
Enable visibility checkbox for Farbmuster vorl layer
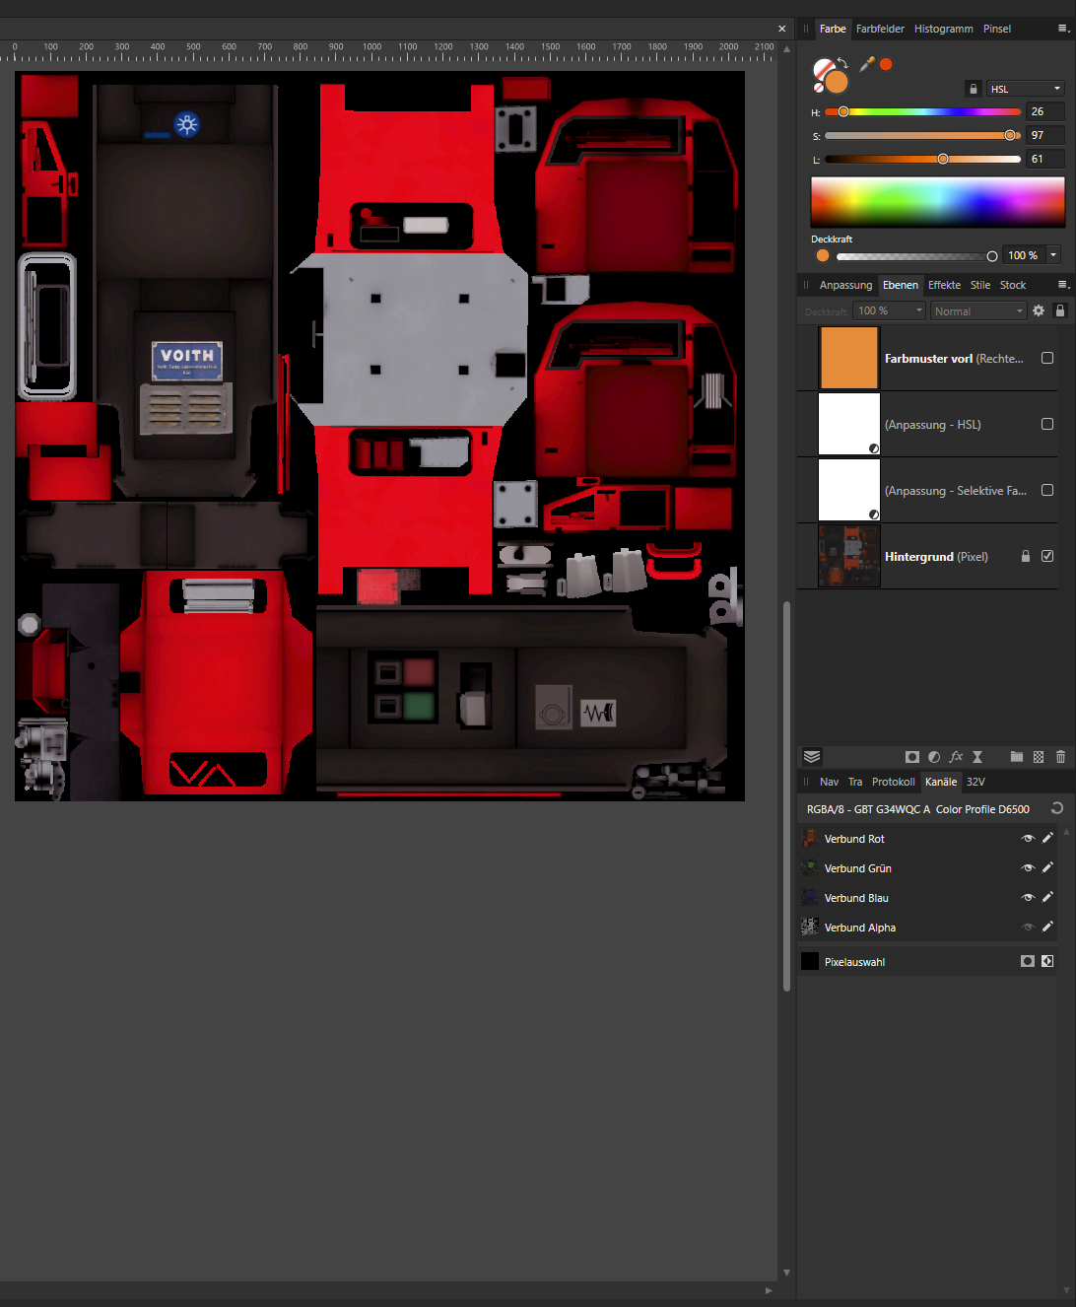(x=1047, y=359)
